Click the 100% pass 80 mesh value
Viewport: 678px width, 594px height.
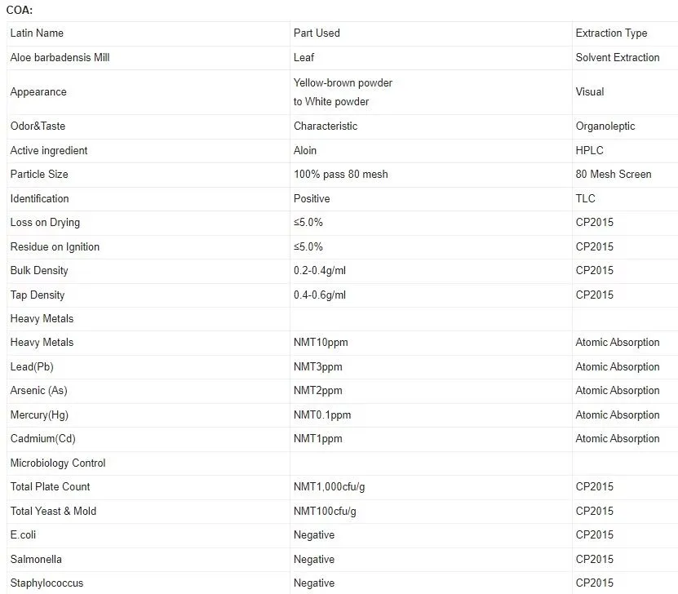coord(340,175)
